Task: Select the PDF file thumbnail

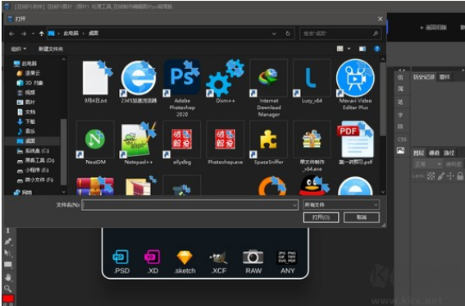Action: [x=355, y=139]
